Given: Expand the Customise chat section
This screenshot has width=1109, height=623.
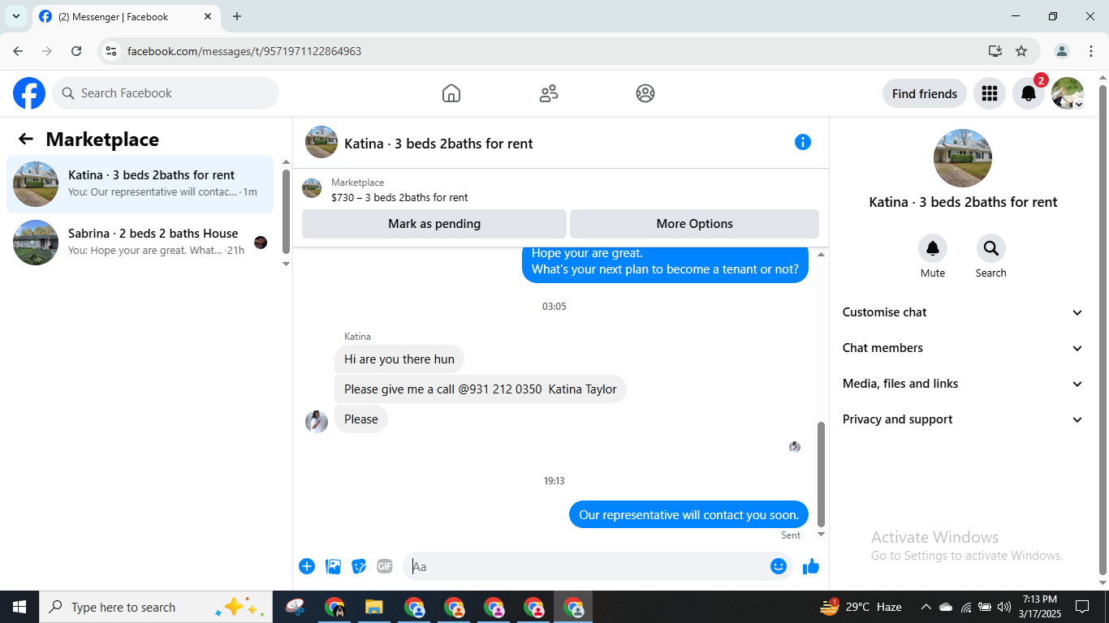Looking at the screenshot, I should (x=963, y=312).
